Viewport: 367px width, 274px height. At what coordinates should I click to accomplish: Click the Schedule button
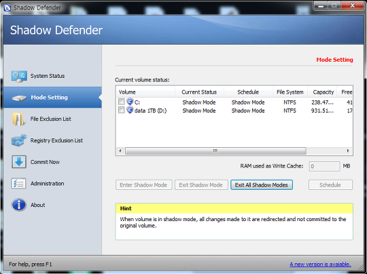point(330,185)
